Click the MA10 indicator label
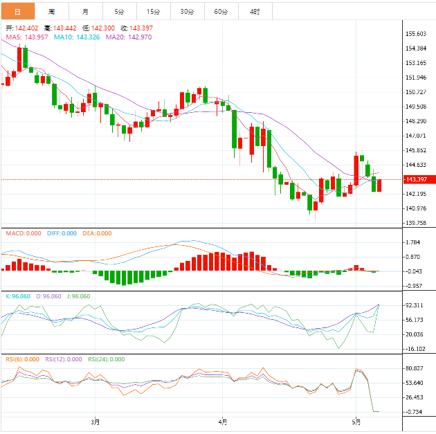The width and height of the screenshot is (436, 434). [76, 37]
